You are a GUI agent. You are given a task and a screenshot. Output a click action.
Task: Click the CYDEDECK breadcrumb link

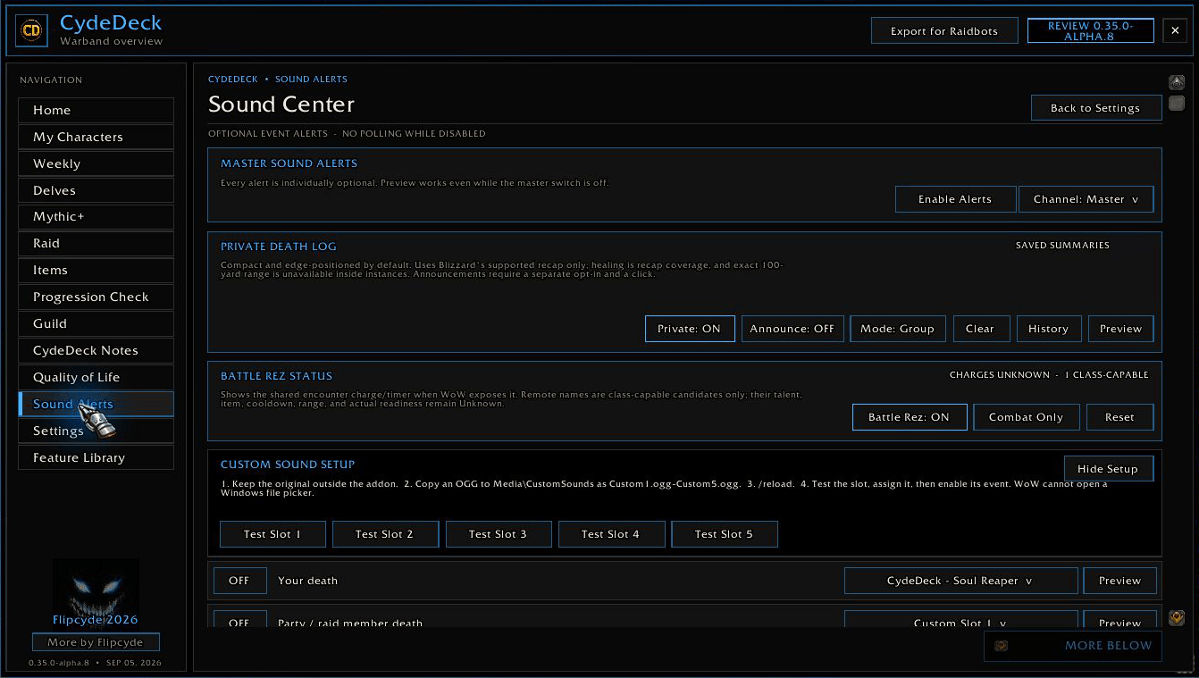coord(232,80)
